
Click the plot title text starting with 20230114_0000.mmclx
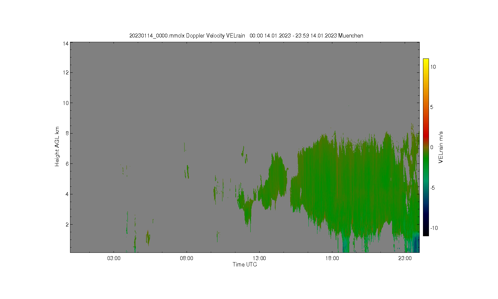[x=246, y=36]
